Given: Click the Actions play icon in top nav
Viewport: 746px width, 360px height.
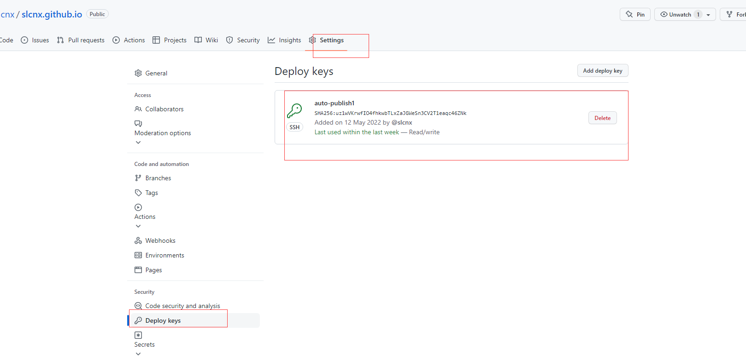Looking at the screenshot, I should coord(116,40).
